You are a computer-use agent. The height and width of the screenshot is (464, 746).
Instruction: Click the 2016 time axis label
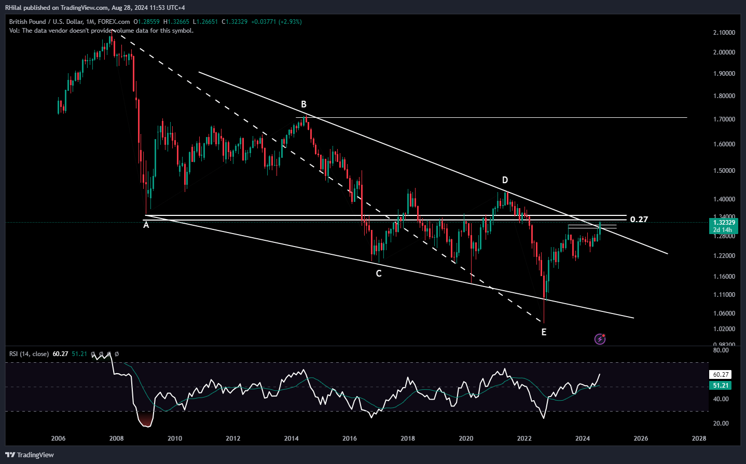point(350,439)
